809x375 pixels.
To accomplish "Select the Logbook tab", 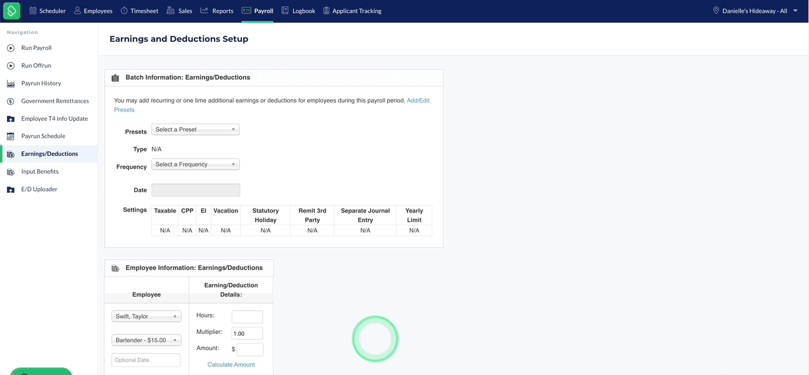I will click(x=298, y=11).
